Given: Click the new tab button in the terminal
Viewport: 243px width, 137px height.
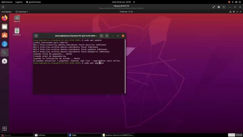Looking at the screenshot, I should pos(36,36).
